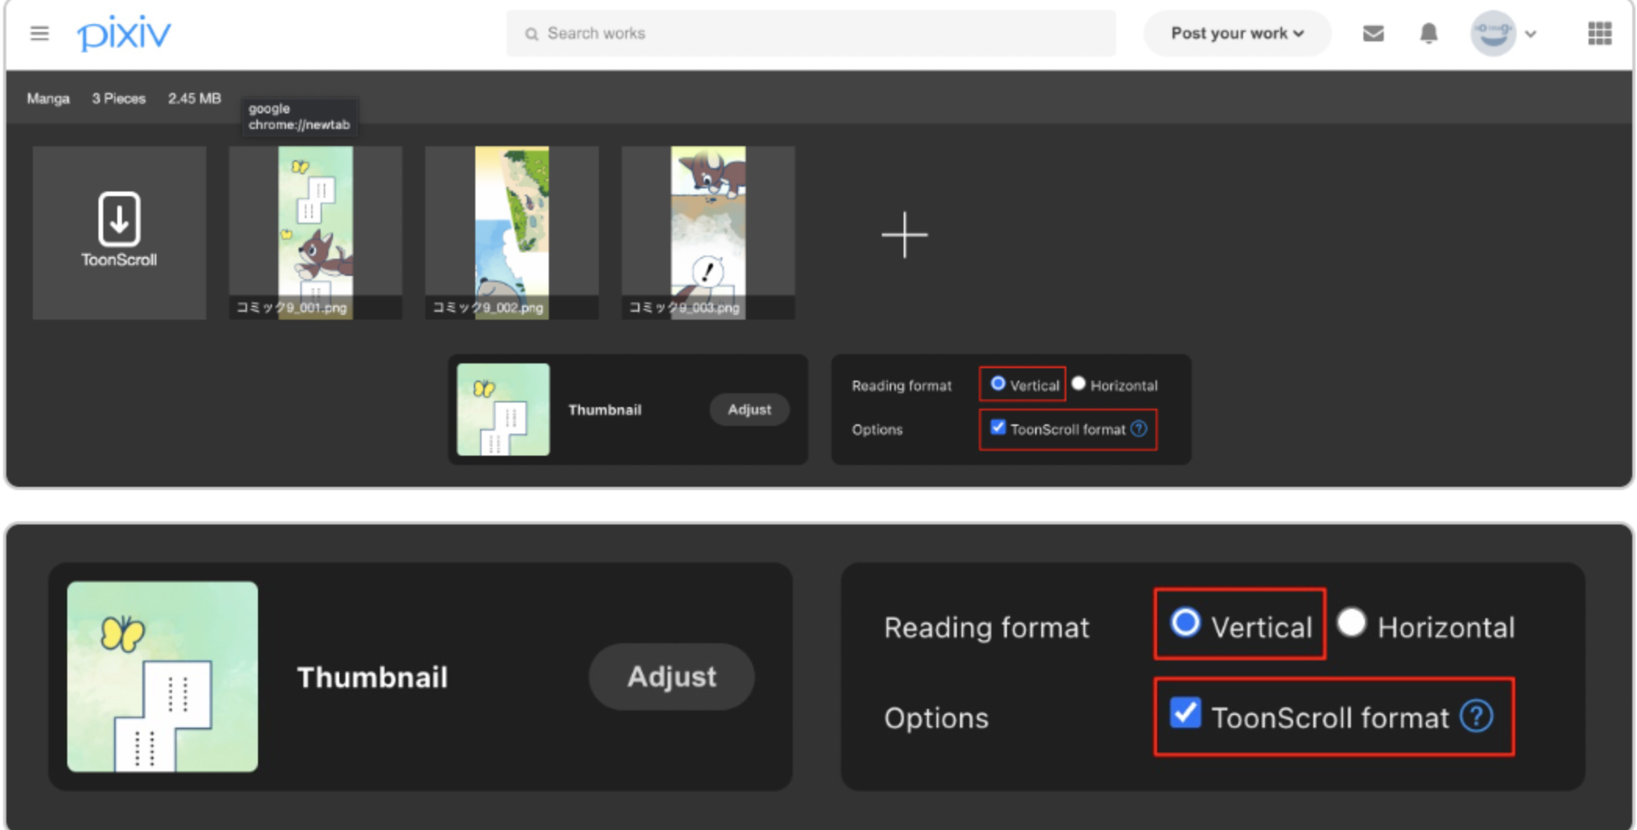Select the コミック9_003.png thumbnail

coord(708,232)
